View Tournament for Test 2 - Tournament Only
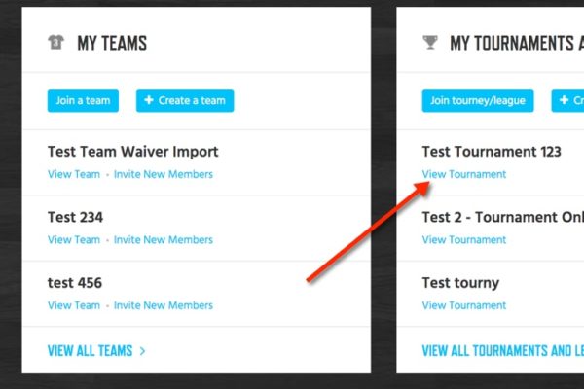Image resolution: width=584 pixels, height=389 pixels. pyautogui.click(x=464, y=240)
